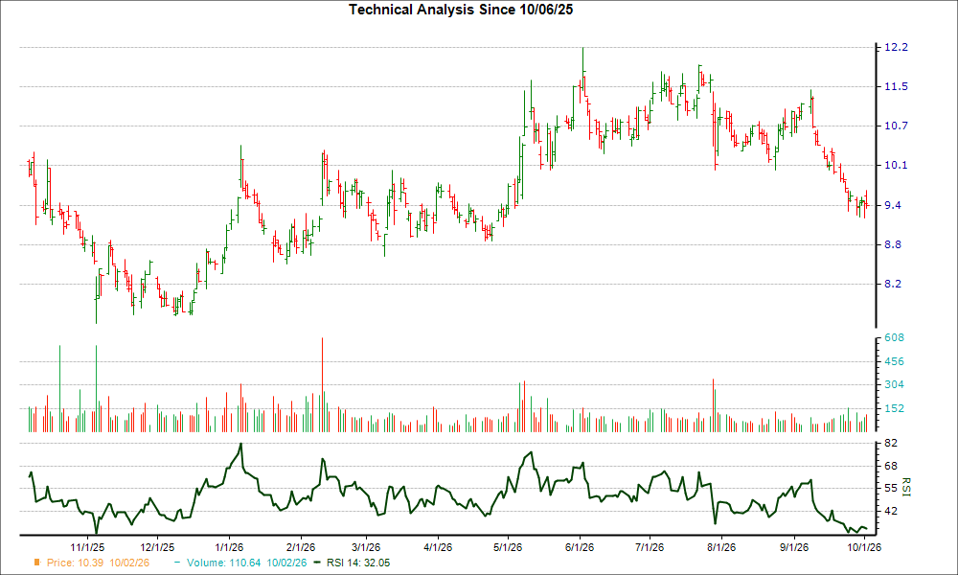This screenshot has height=575, width=958.
Task: Click the dark green RSI legend marker
Action: (316, 563)
